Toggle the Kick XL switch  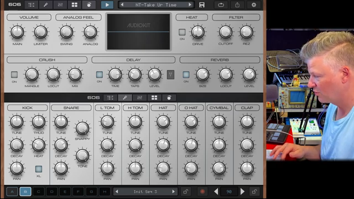[x=39, y=169]
